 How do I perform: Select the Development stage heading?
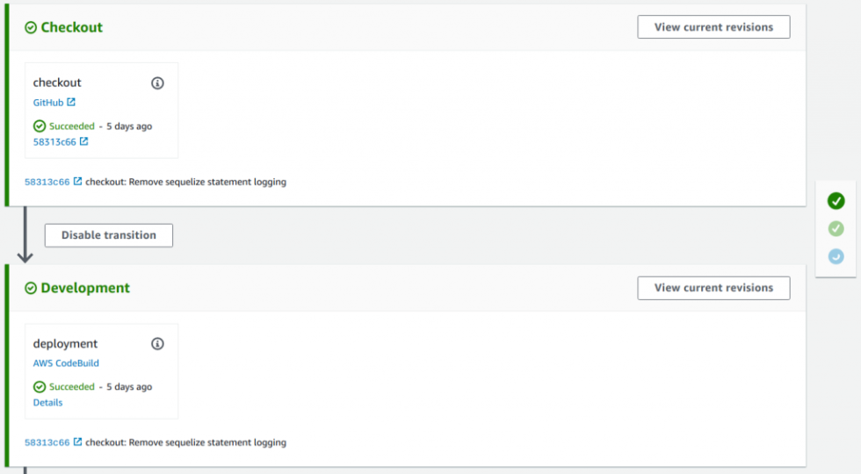pyautogui.click(x=85, y=288)
